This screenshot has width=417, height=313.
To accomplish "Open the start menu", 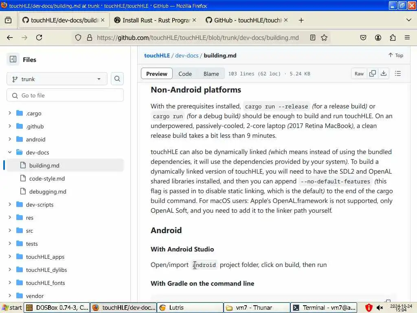I will (12, 308).
